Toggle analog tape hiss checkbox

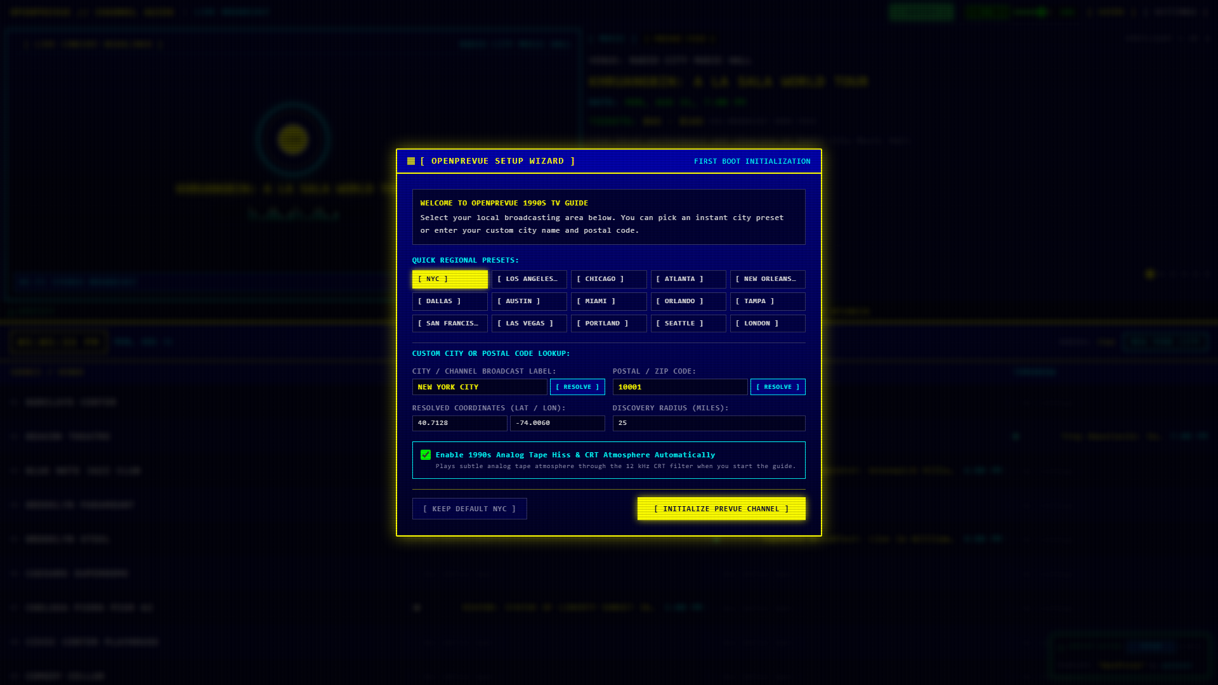426,455
